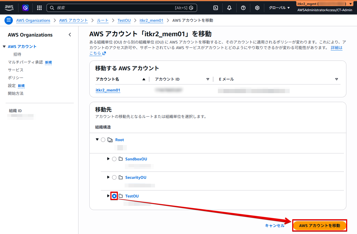Open サービス in the side navigation
Image resolution: width=357 pixels, height=234 pixels.
pos(16,70)
